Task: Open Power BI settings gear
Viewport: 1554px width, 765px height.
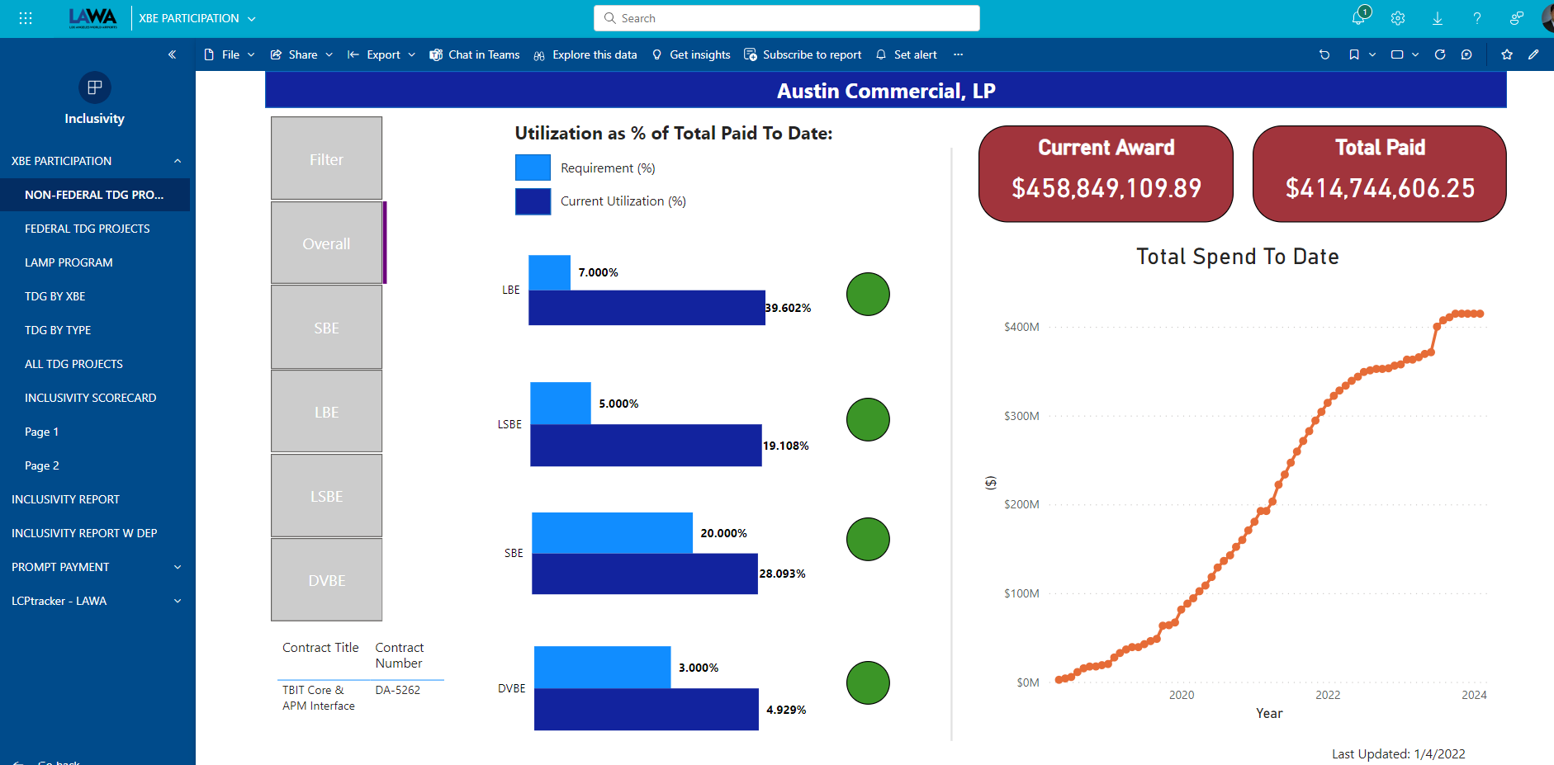Action: pyautogui.click(x=1398, y=18)
